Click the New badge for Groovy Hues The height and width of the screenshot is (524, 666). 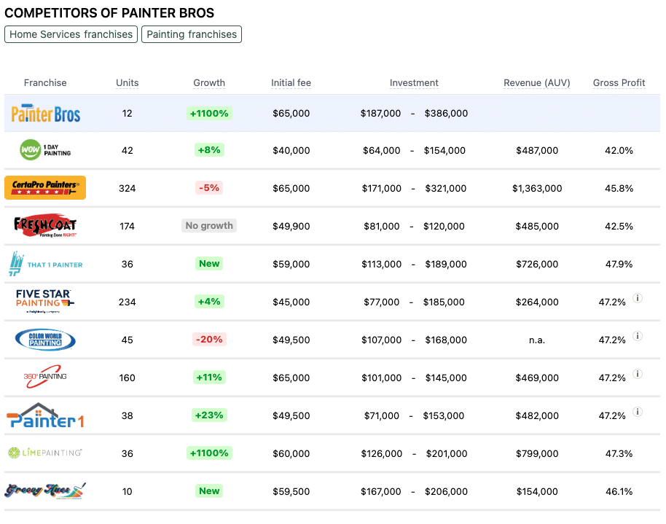pyautogui.click(x=209, y=491)
